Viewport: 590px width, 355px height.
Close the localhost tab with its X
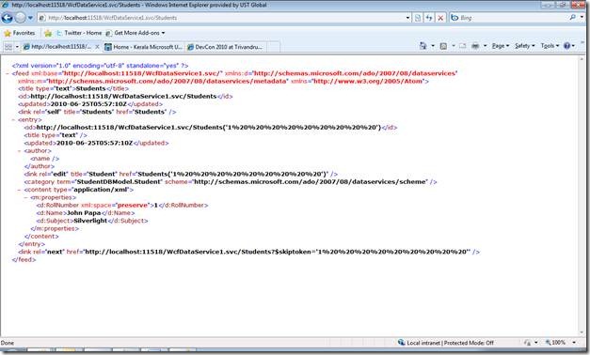point(97,47)
